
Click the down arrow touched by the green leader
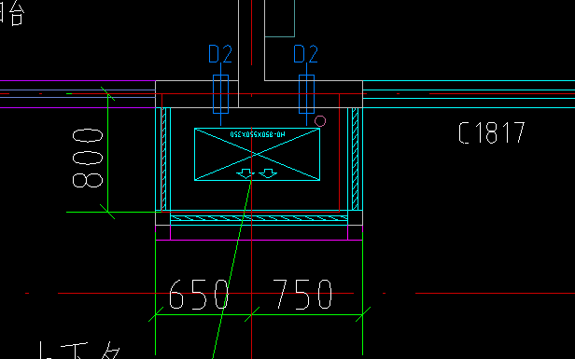coord(245,173)
